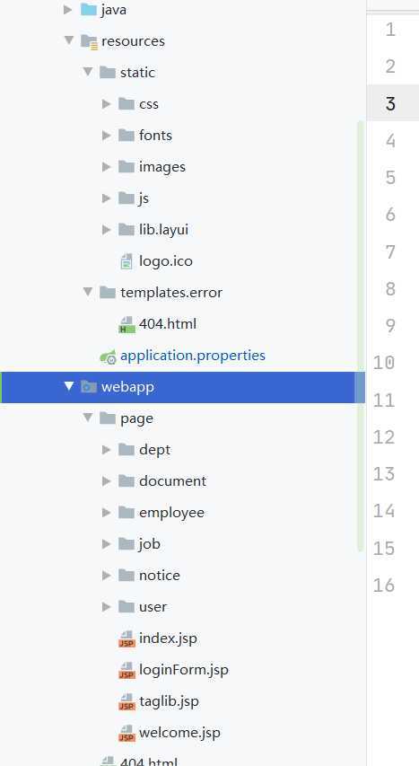Expand the lib.layui folder arrow
Viewport: 419px width, 766px height.
106,230
